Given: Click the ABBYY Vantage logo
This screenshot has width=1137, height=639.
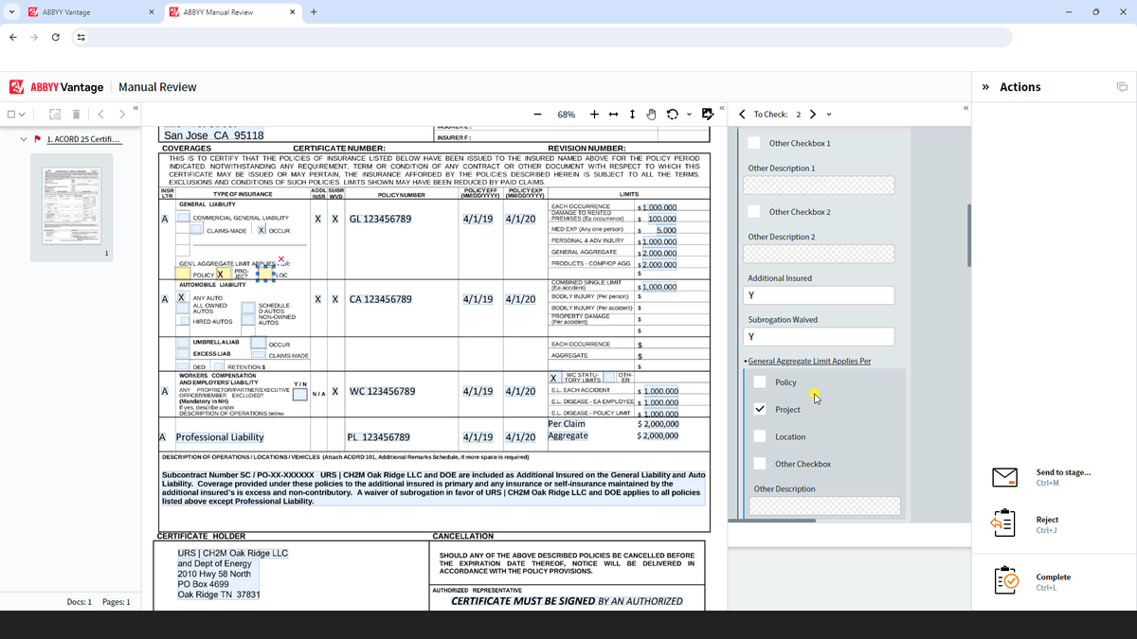Looking at the screenshot, I should click(56, 87).
